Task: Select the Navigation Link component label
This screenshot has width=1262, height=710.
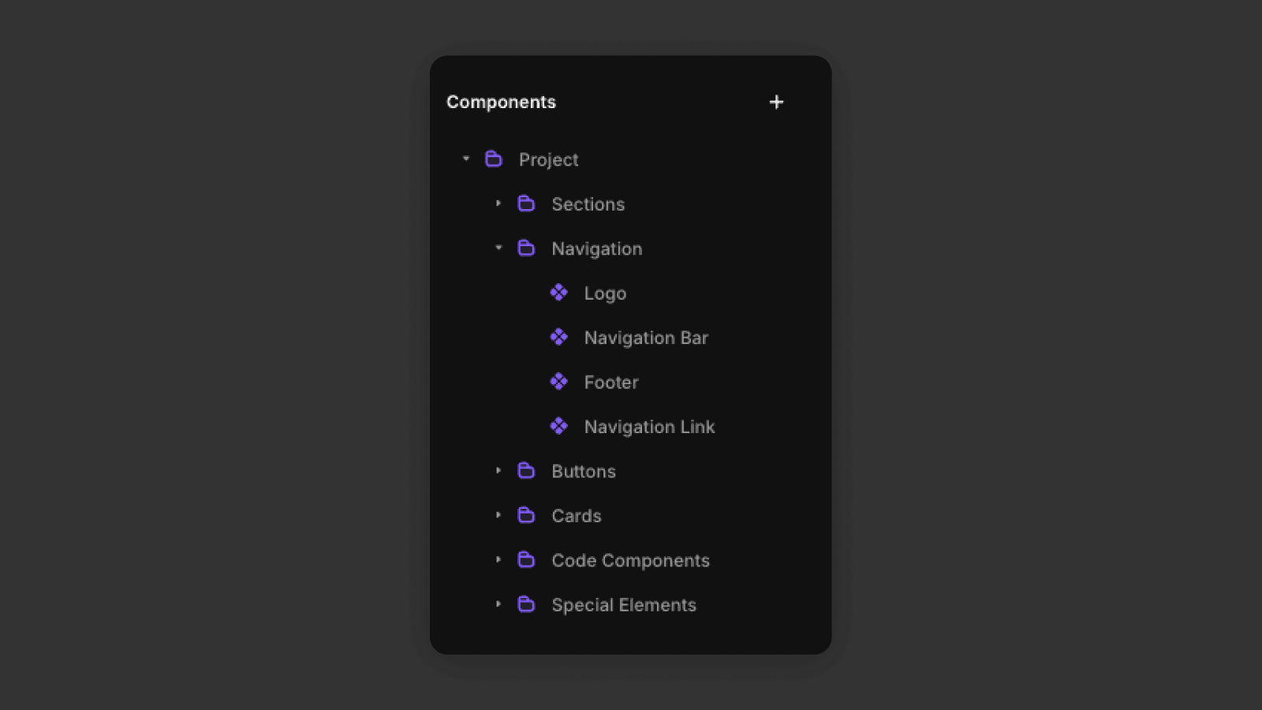Action: 649,427
